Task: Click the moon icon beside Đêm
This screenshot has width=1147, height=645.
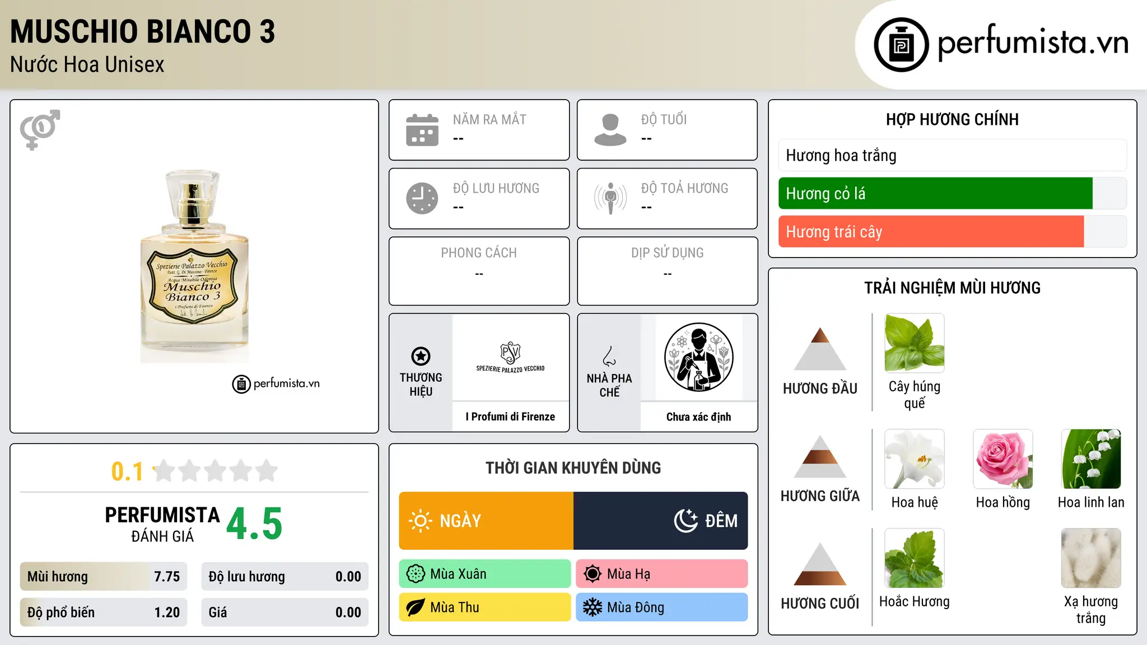Action: pos(686,521)
